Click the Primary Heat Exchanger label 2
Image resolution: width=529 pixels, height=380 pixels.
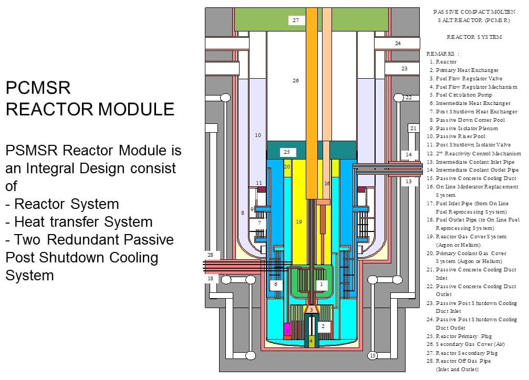(x=323, y=326)
